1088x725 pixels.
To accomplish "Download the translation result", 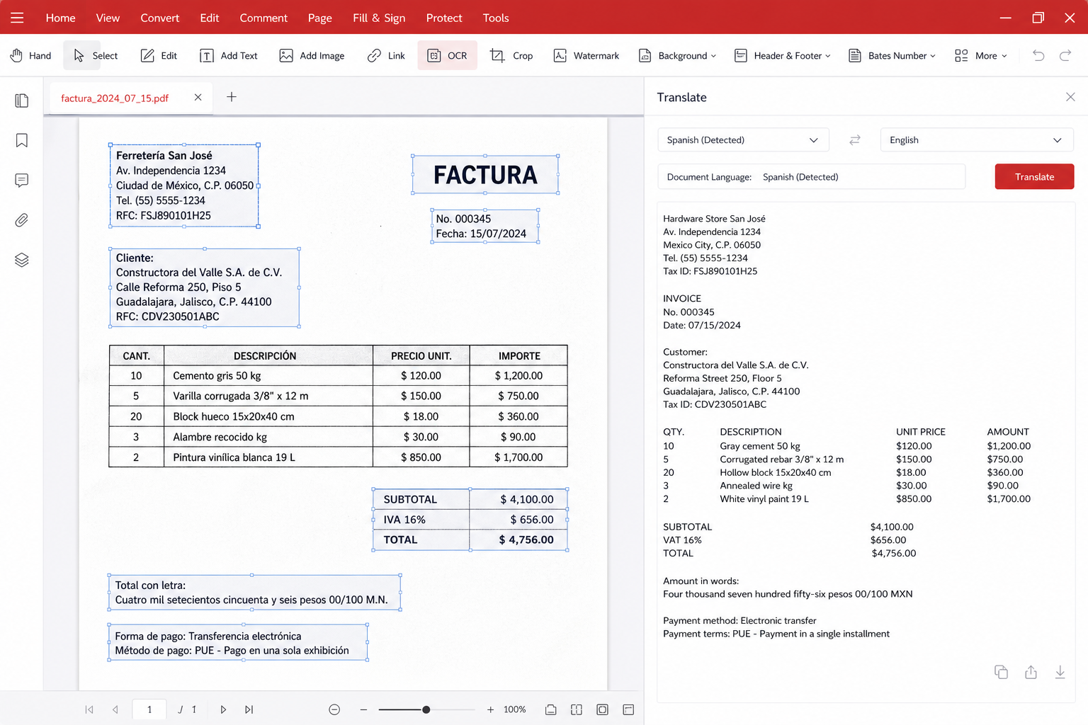I will 1060,672.
